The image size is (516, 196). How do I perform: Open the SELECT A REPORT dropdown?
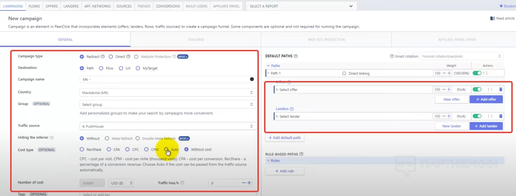point(301,6)
